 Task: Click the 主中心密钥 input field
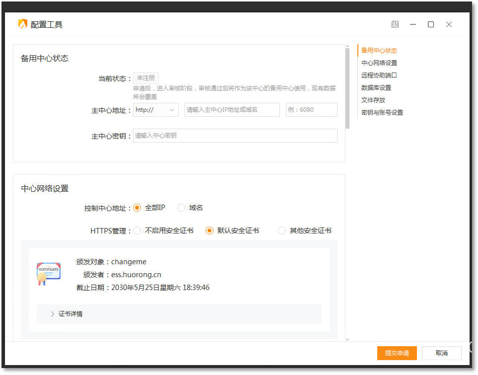click(235, 136)
